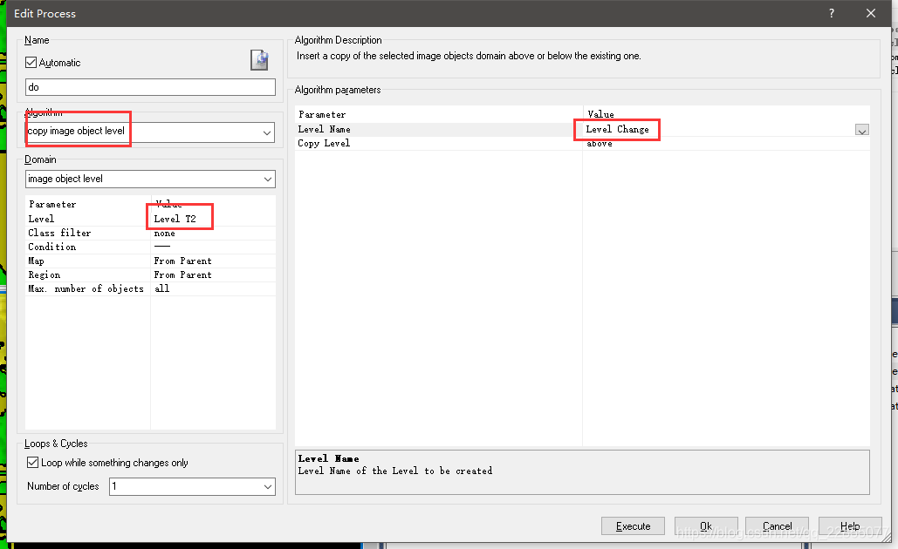Click the Cancel button
Viewport: 898px width, 549px height.
point(778,526)
